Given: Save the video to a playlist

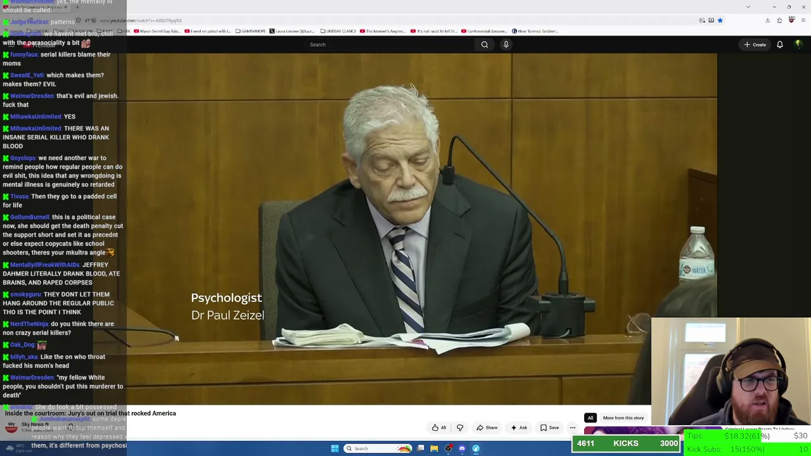Looking at the screenshot, I should 549,427.
